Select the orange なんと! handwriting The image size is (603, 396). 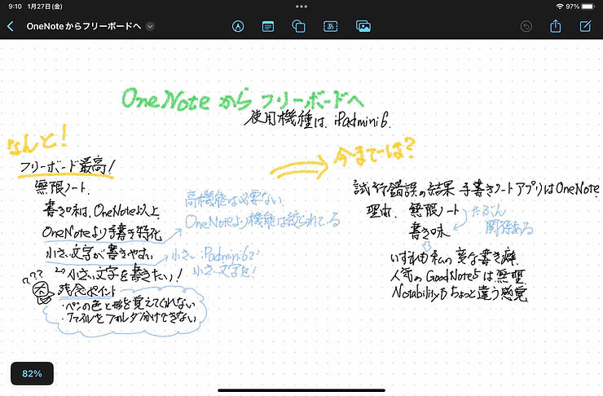click(x=37, y=140)
